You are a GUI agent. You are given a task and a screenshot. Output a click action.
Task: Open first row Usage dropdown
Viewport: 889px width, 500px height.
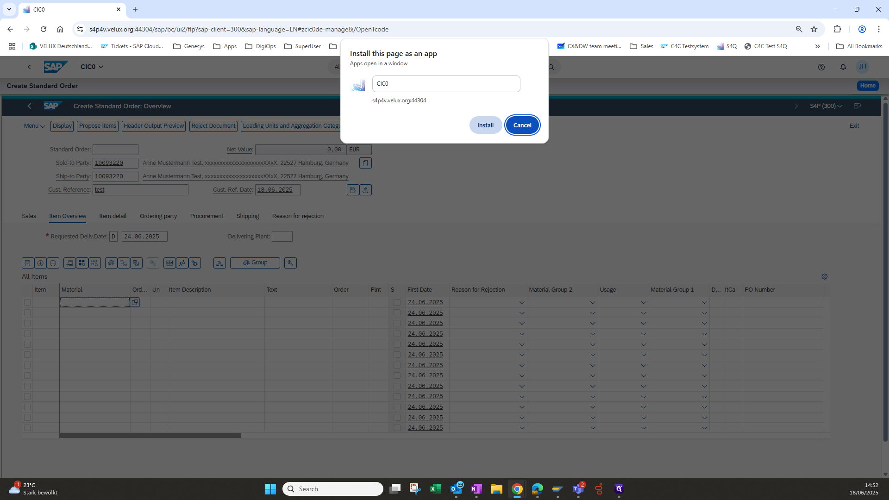(x=644, y=303)
